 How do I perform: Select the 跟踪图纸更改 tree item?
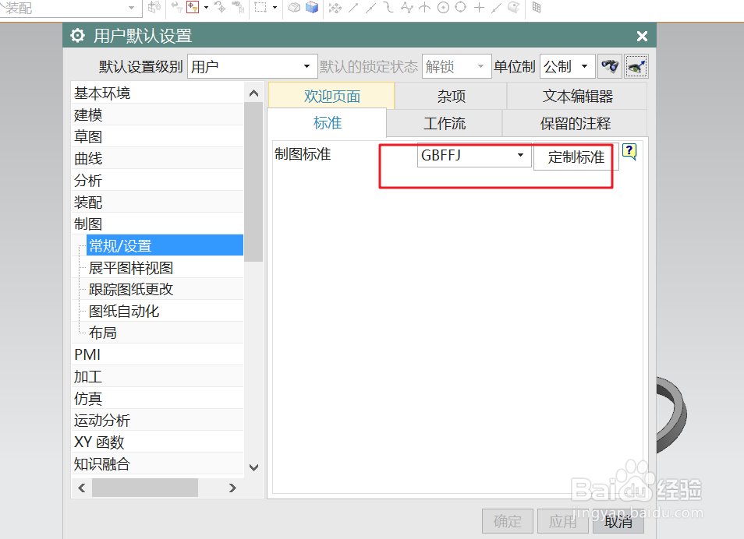pyautogui.click(x=165, y=289)
